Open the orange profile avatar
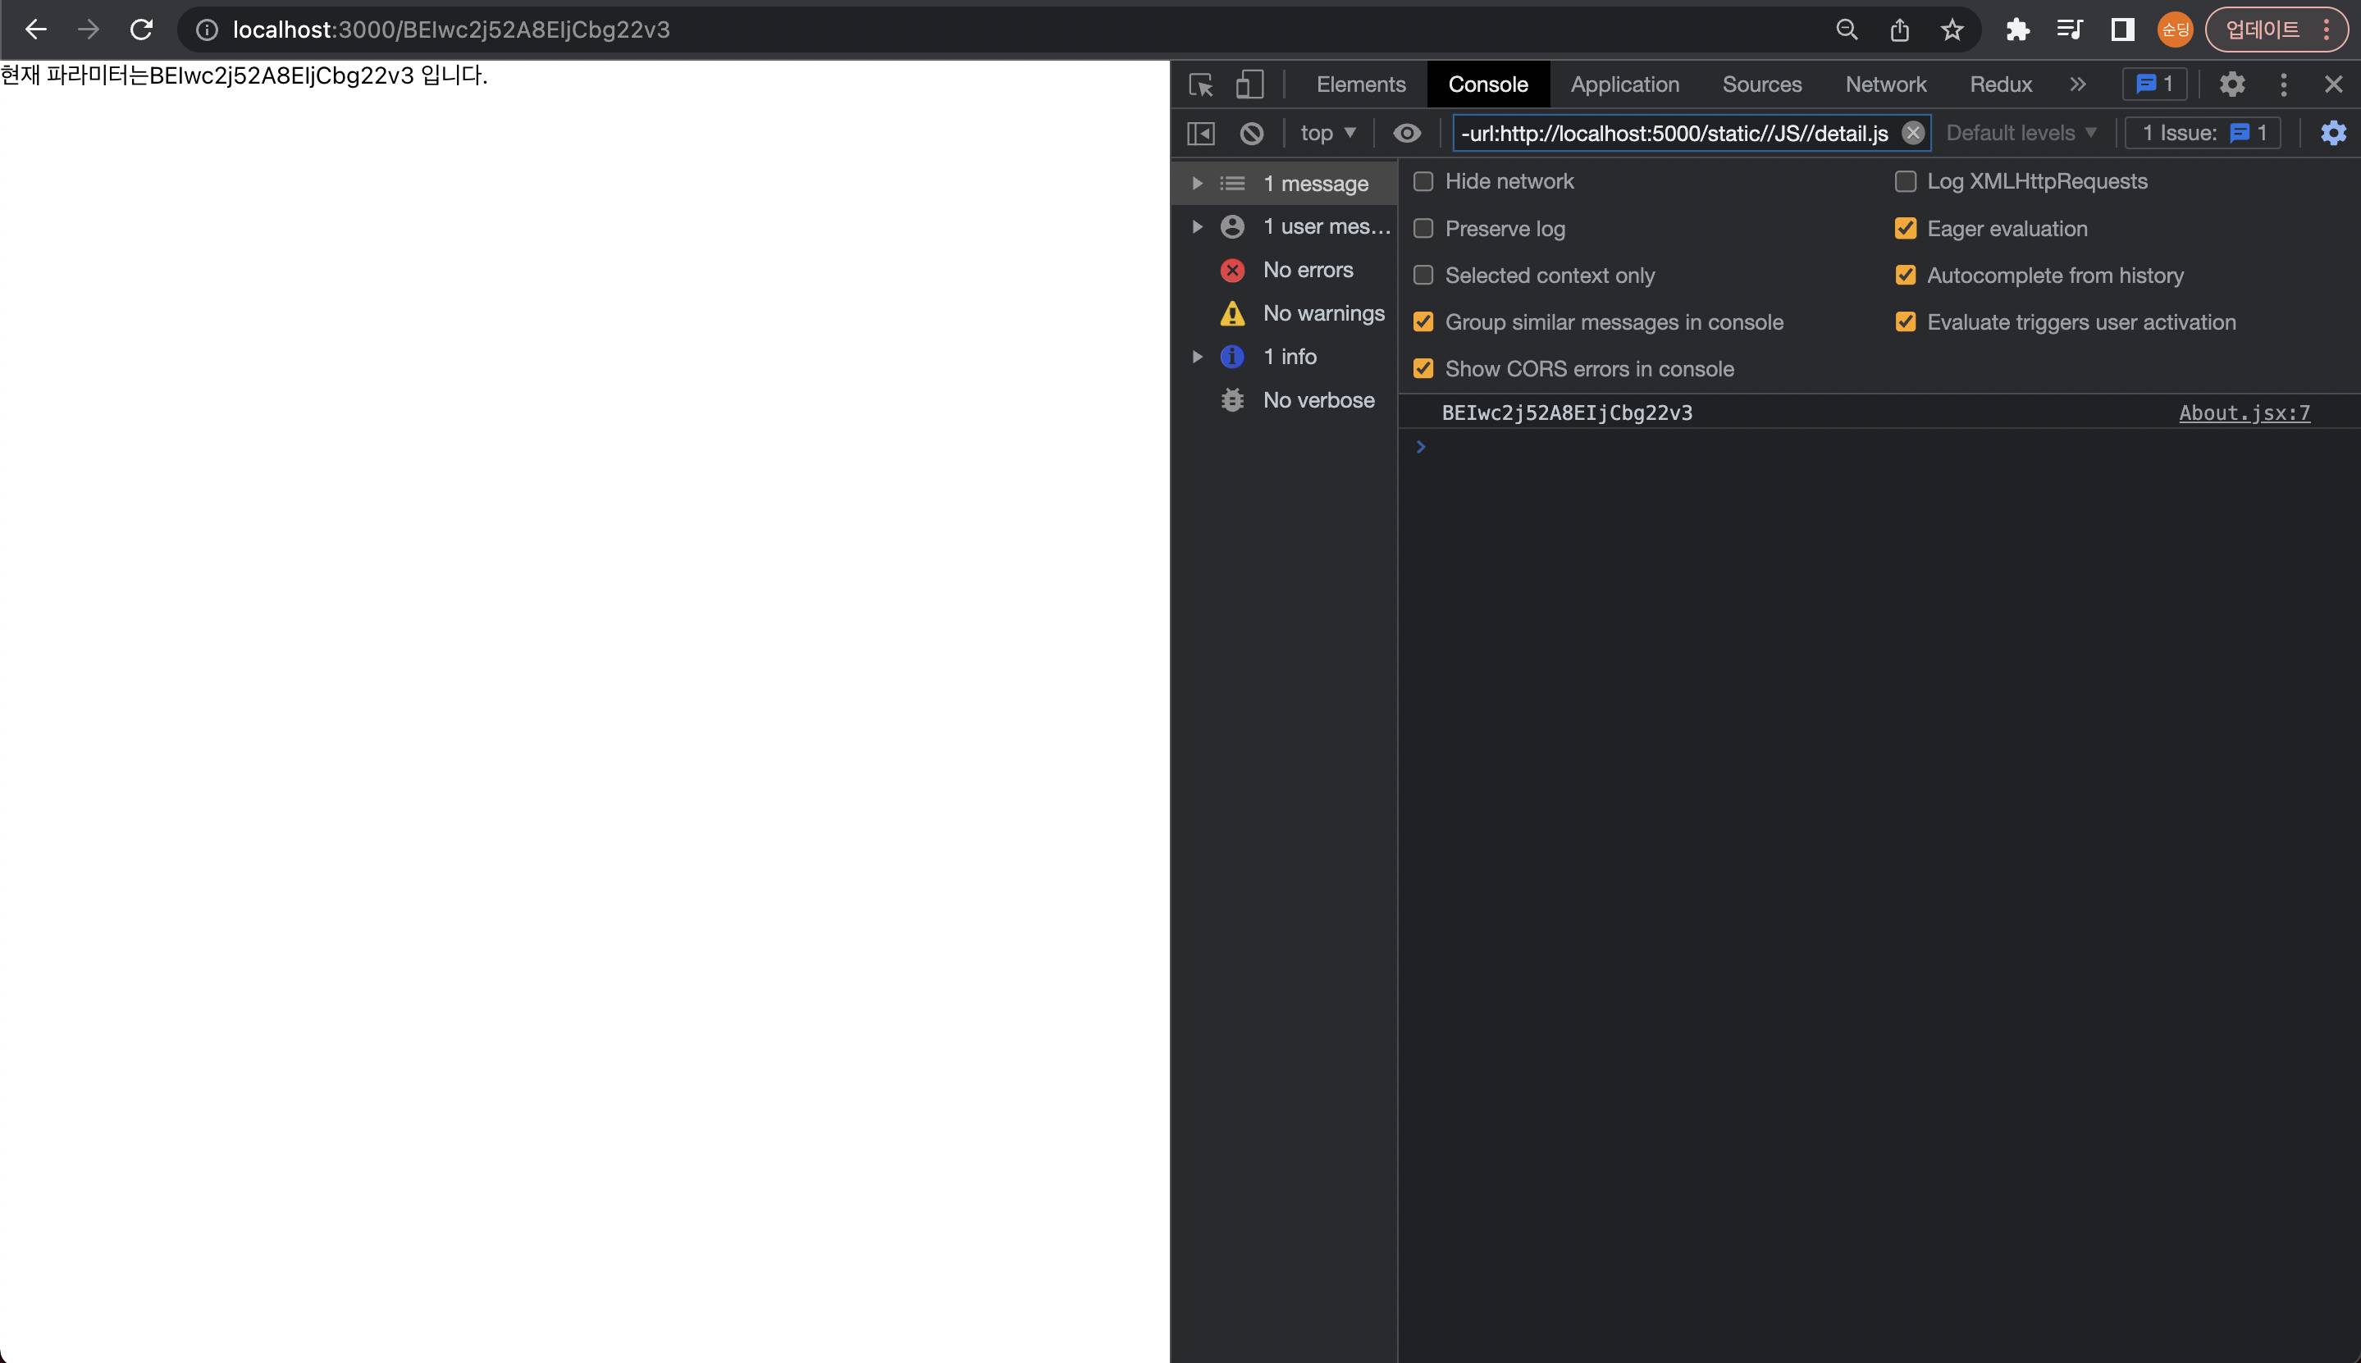Image resolution: width=2361 pixels, height=1363 pixels. tap(2175, 30)
